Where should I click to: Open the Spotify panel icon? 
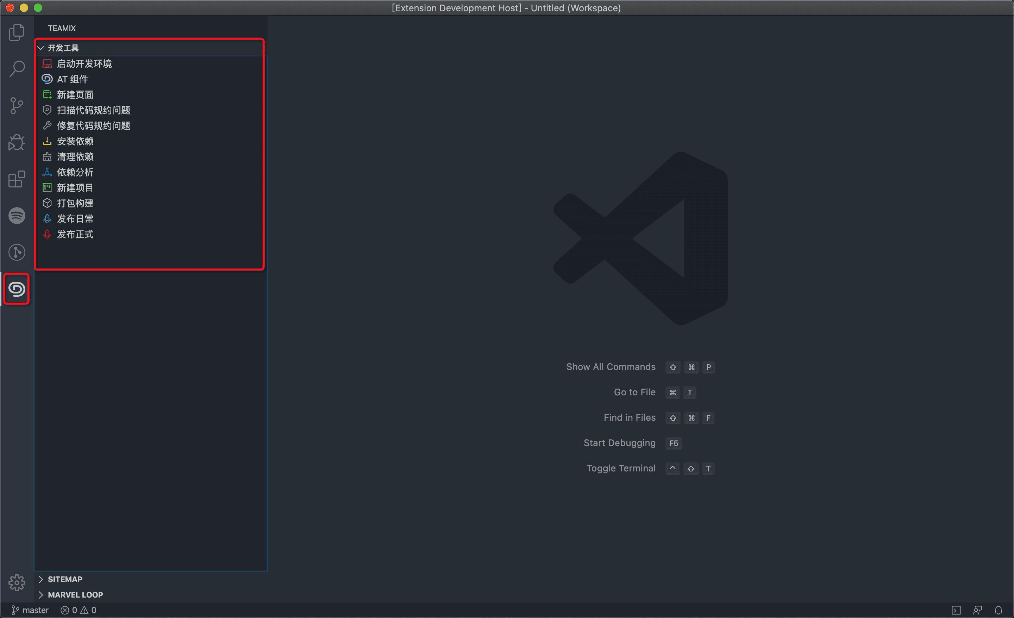click(x=17, y=215)
